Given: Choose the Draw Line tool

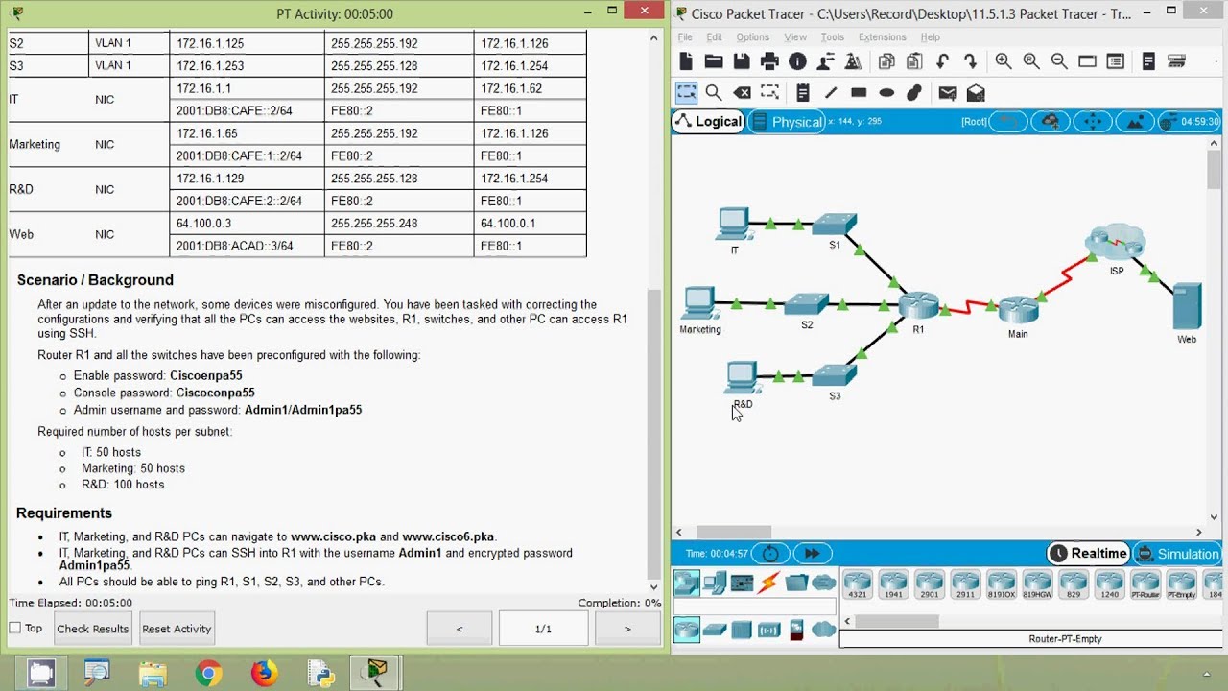Looking at the screenshot, I should pyautogui.click(x=831, y=93).
